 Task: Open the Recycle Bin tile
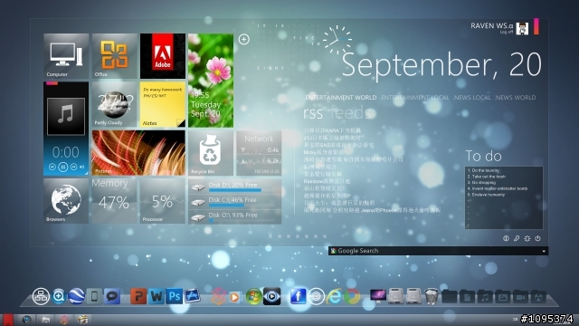tap(211, 153)
